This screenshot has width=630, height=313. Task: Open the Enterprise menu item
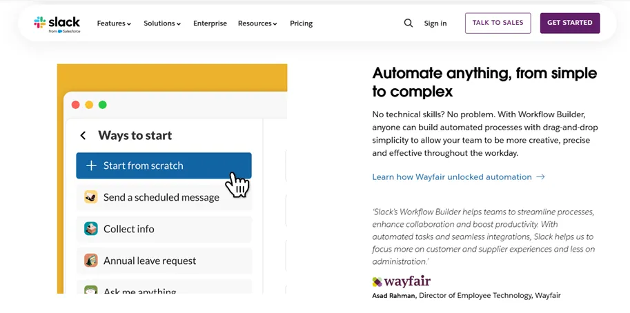click(210, 23)
